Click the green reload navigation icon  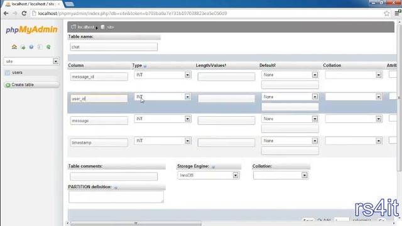pyautogui.click(x=48, y=47)
